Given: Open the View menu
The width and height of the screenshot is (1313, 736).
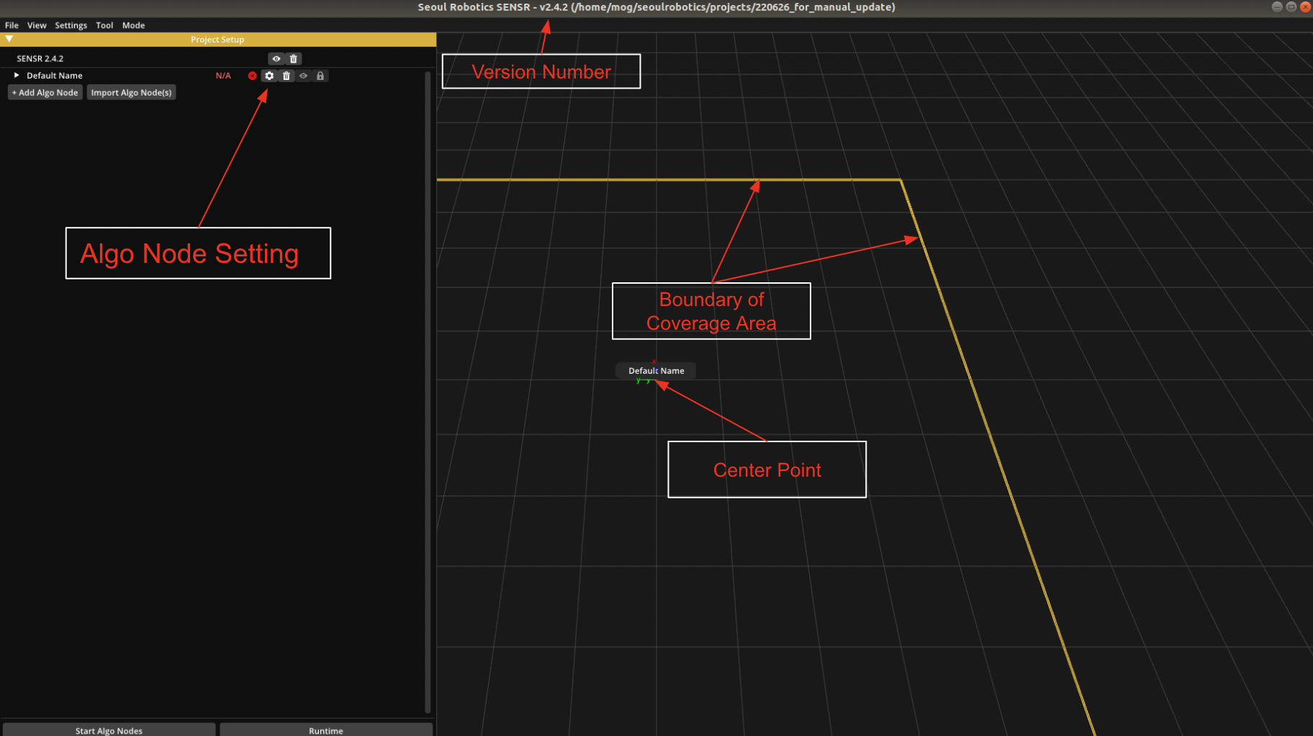Looking at the screenshot, I should [37, 25].
